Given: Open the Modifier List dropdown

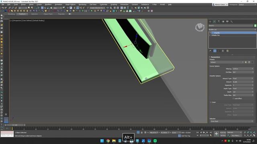Looking at the screenshot, I should [x=232, y=30].
